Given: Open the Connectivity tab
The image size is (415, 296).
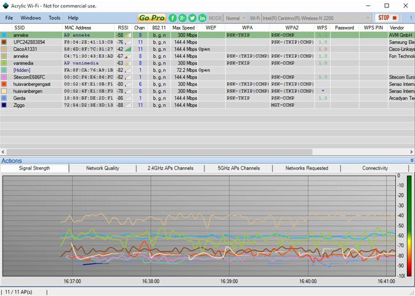Looking at the screenshot, I should click(374, 168).
